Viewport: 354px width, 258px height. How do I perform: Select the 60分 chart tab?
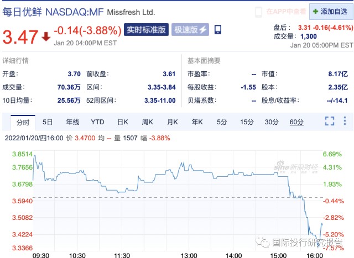296,122
